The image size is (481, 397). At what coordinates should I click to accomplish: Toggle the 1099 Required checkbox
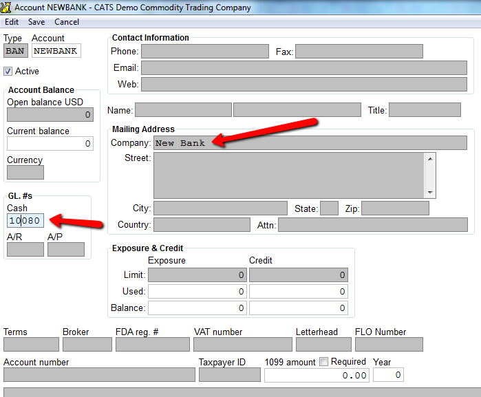323,361
